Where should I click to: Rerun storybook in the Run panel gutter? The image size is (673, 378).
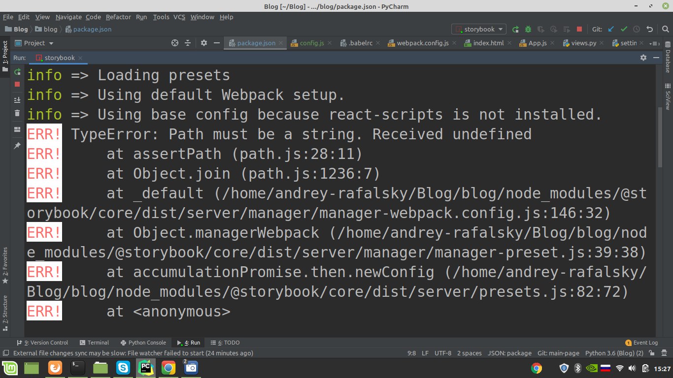click(17, 72)
